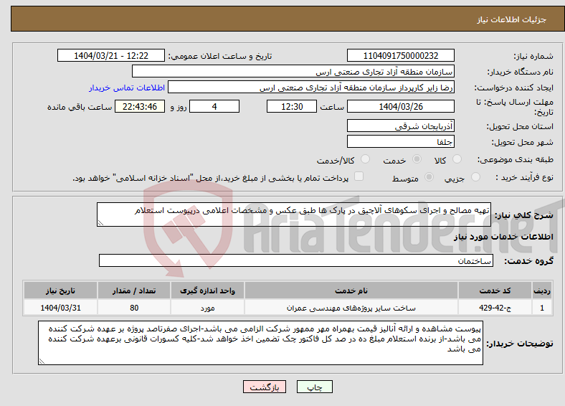Click the تاریخ نیاز column header

(x=60, y=291)
